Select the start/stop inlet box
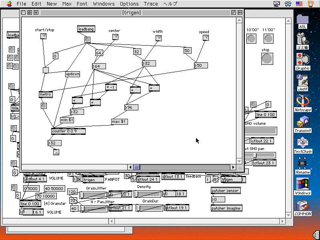 pyautogui.click(x=44, y=36)
